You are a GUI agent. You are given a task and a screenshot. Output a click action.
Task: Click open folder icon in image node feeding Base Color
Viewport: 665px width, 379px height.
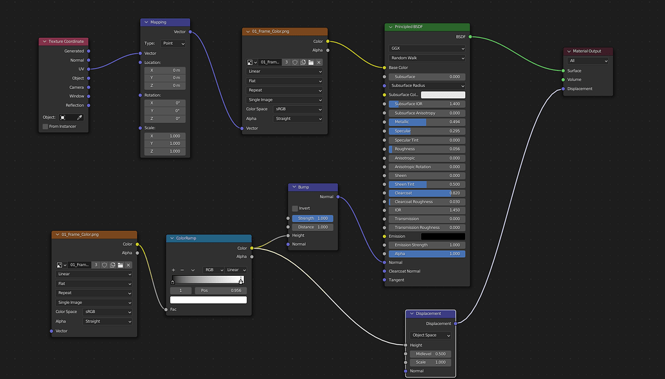point(311,62)
